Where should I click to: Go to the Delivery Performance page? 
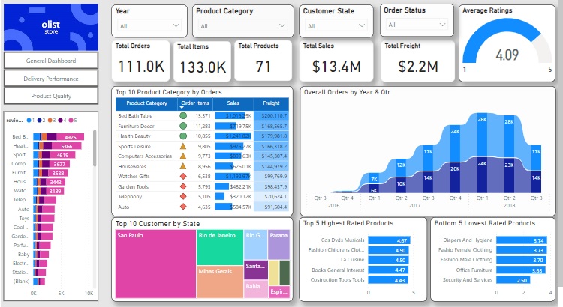pos(51,78)
